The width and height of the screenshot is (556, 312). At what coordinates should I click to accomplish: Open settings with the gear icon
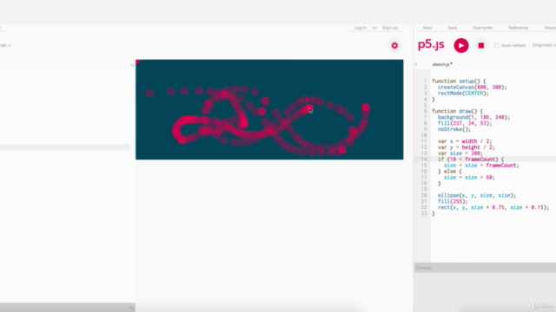click(x=394, y=45)
